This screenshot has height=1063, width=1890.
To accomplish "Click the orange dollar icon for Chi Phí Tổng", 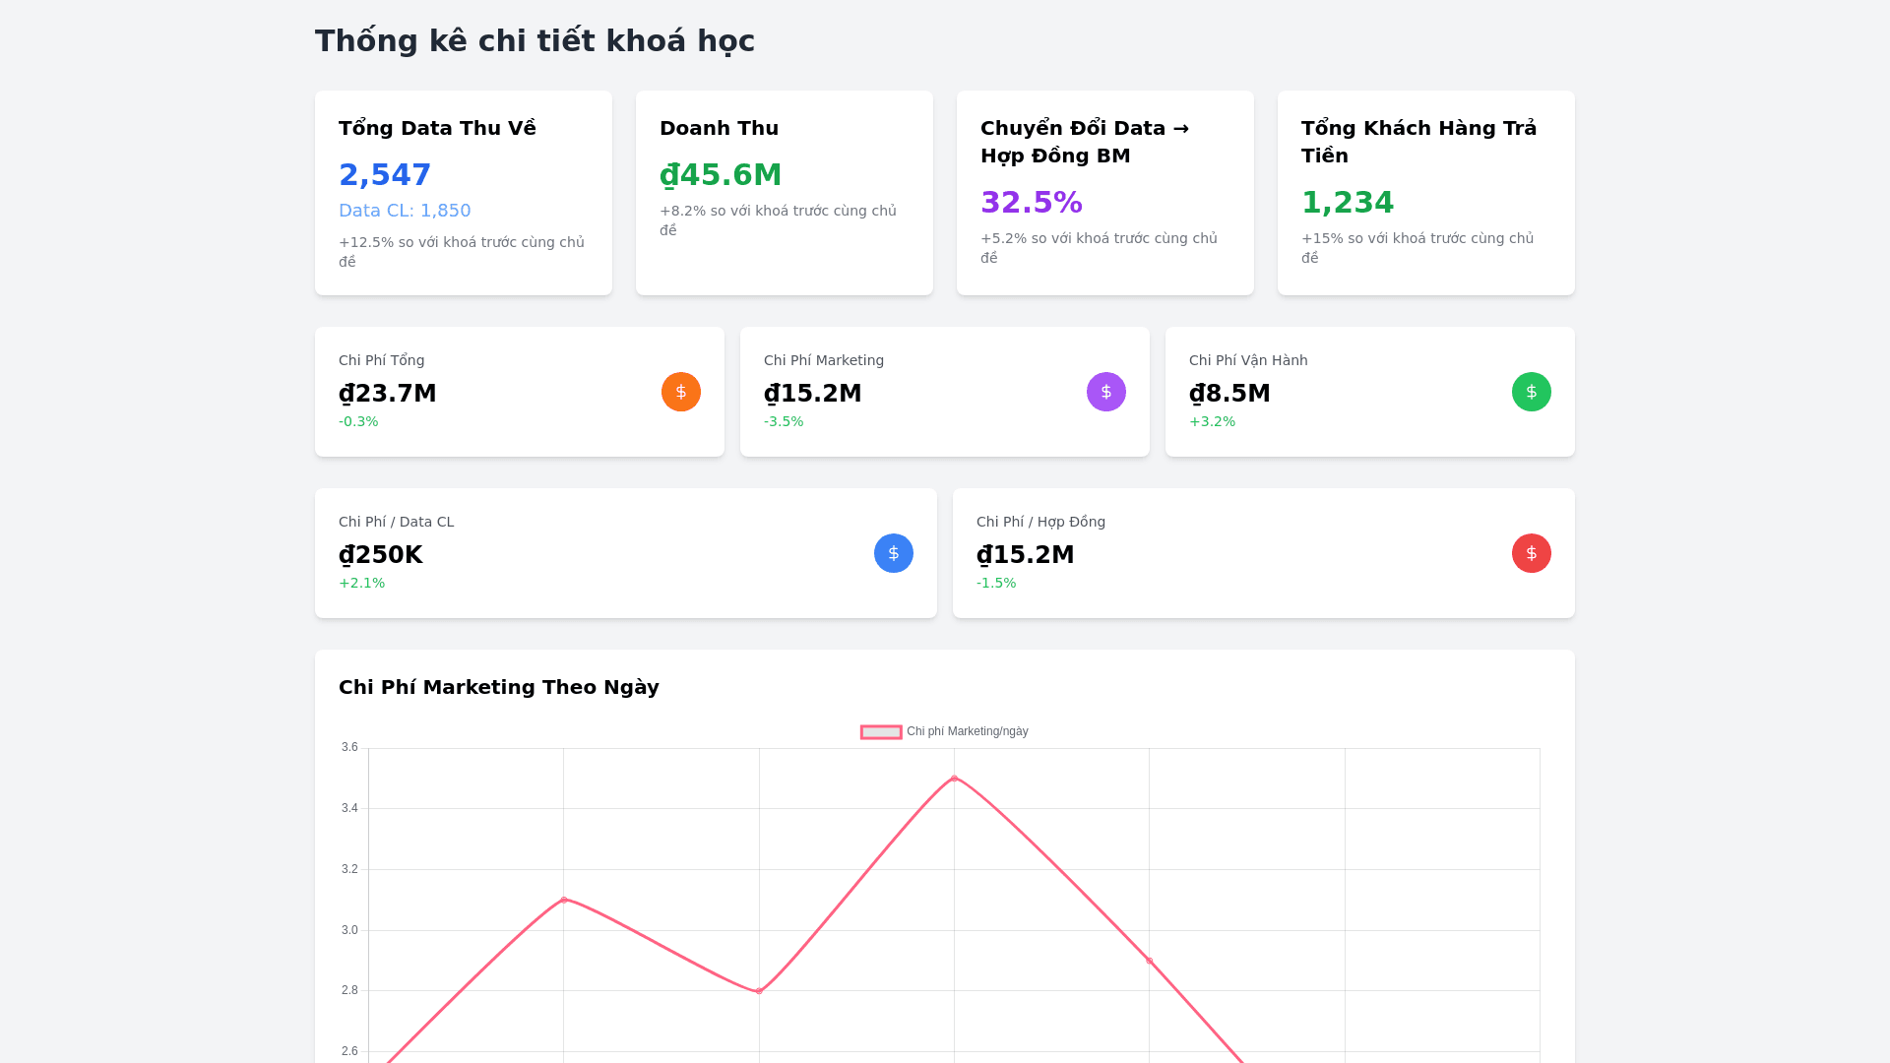I will pos(680,392).
